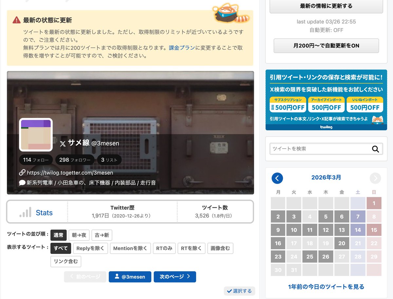Screen dimensions: 393x299
Task: Go back one month on the calendar
Action: click(277, 178)
